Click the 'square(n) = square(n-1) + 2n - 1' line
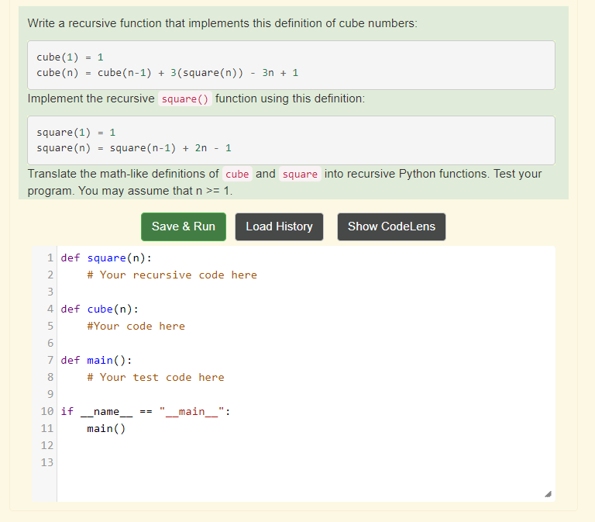595x522 pixels. click(134, 148)
